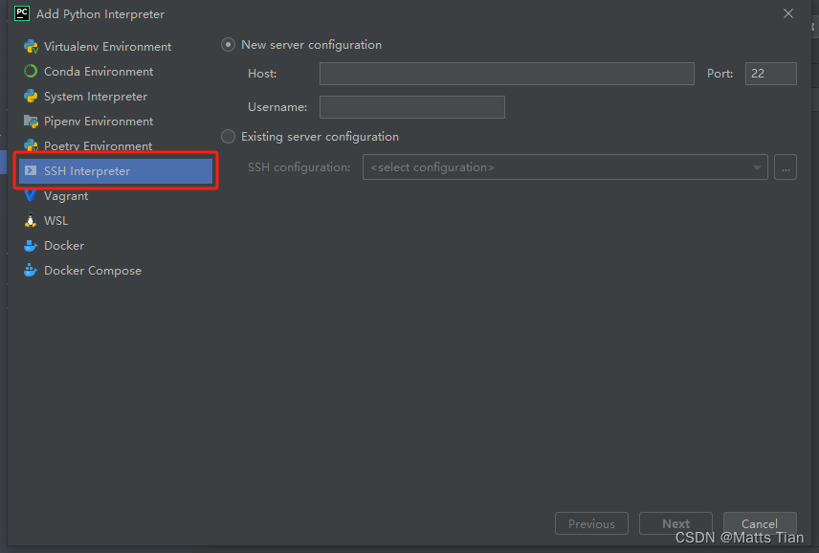Click the ellipsis button beside SSH configuration
819x553 pixels.
[786, 167]
